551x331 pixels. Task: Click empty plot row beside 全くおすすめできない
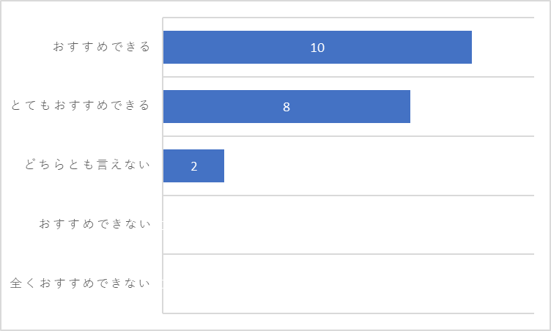pyautogui.click(x=349, y=283)
